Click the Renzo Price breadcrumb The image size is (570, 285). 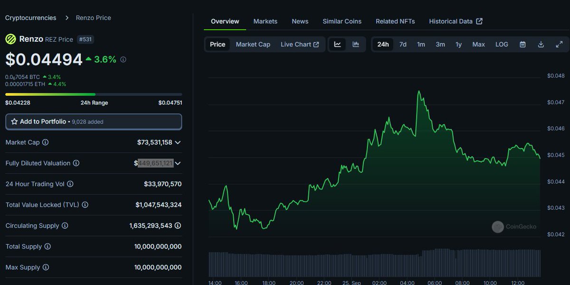[x=94, y=18]
